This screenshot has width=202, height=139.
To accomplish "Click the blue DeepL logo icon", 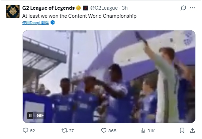I will point(53,22).
